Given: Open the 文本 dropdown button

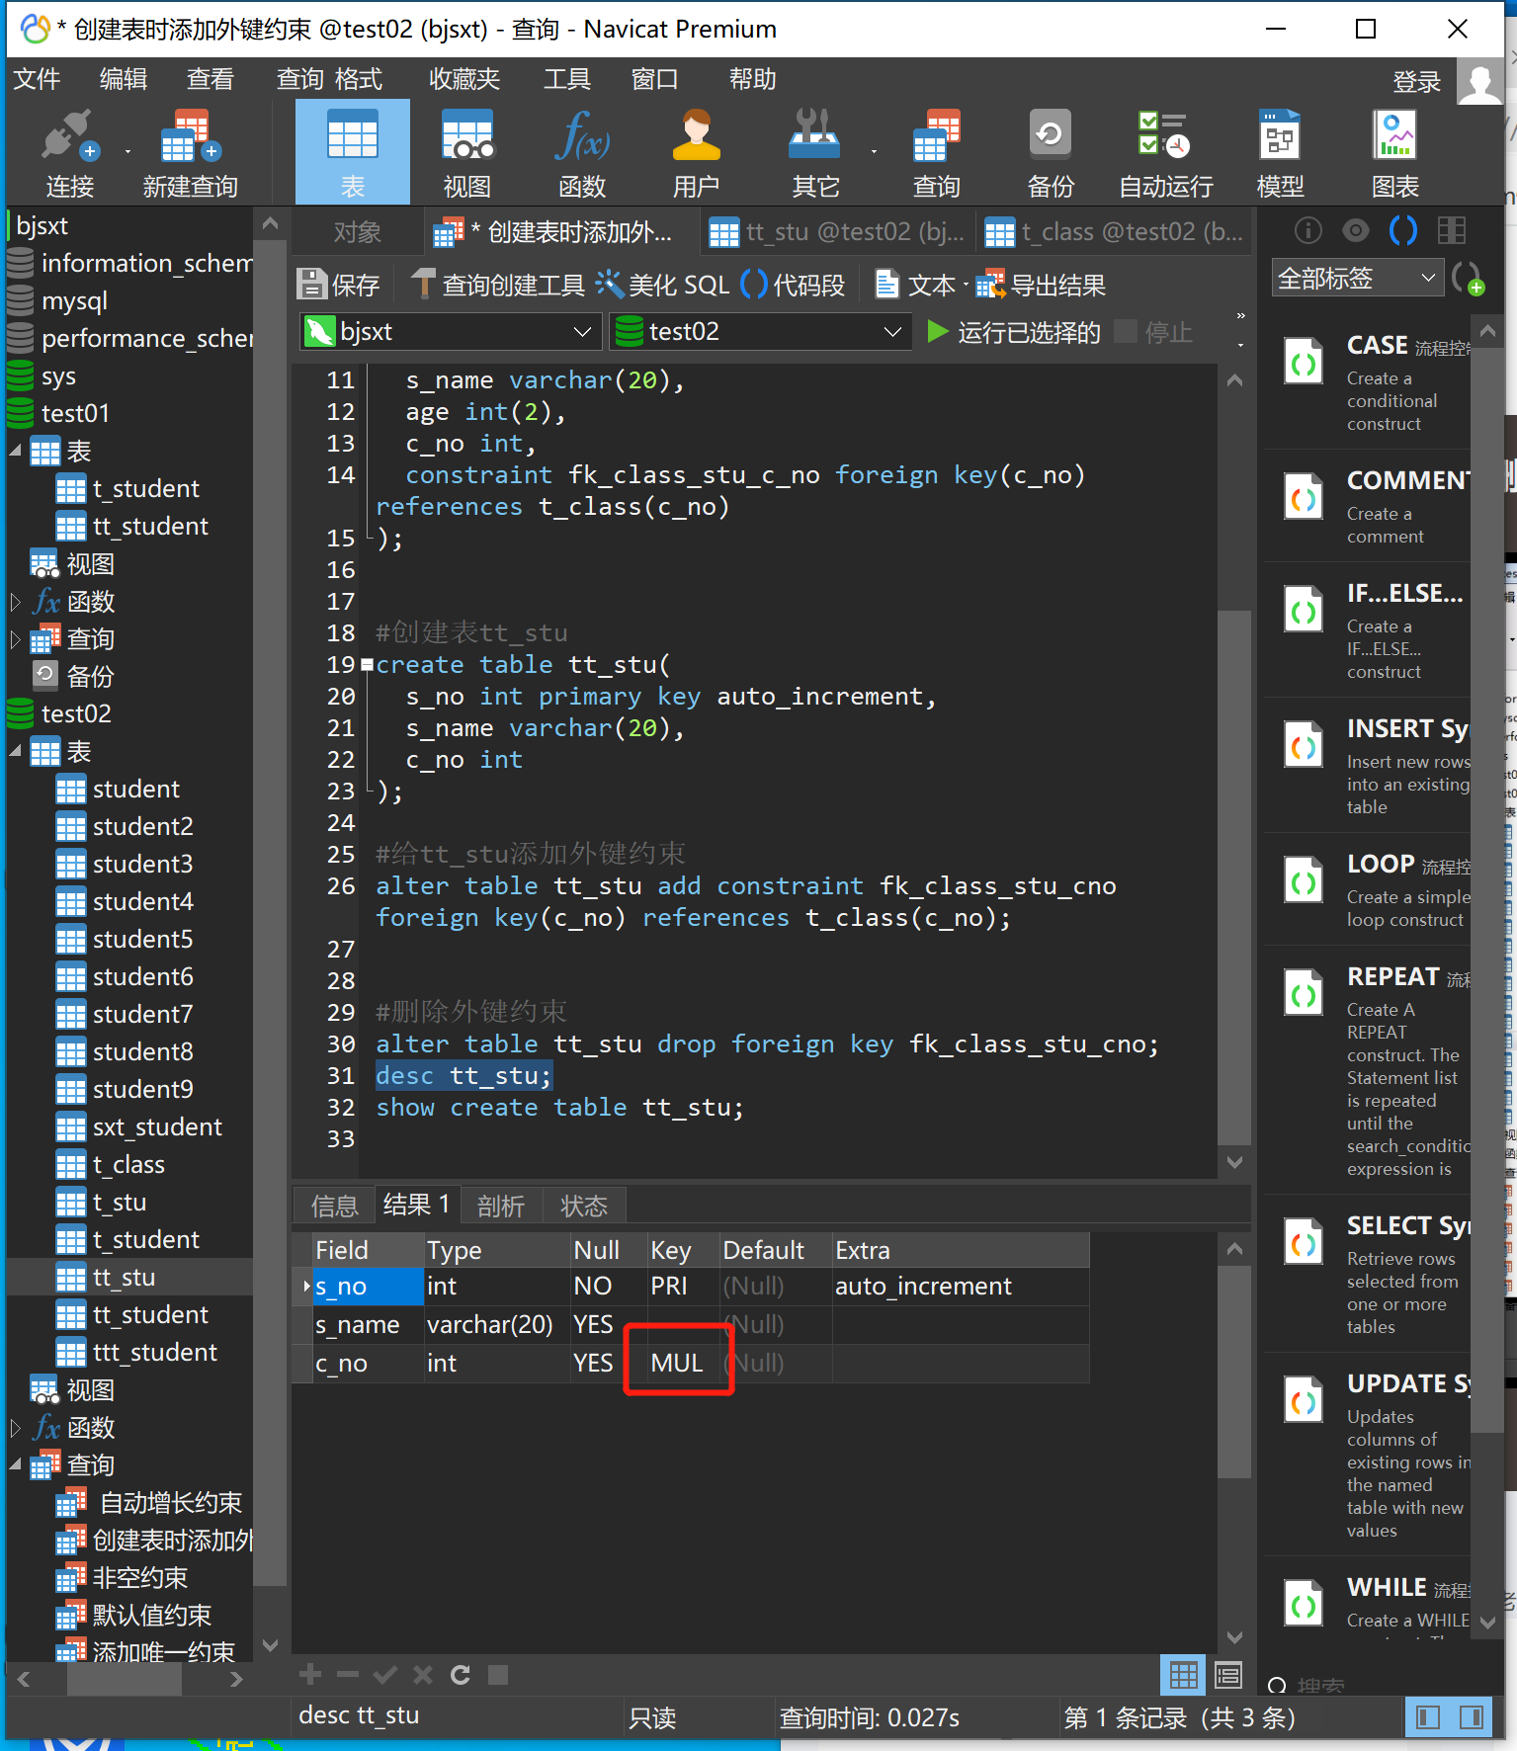Looking at the screenshot, I should [x=923, y=285].
